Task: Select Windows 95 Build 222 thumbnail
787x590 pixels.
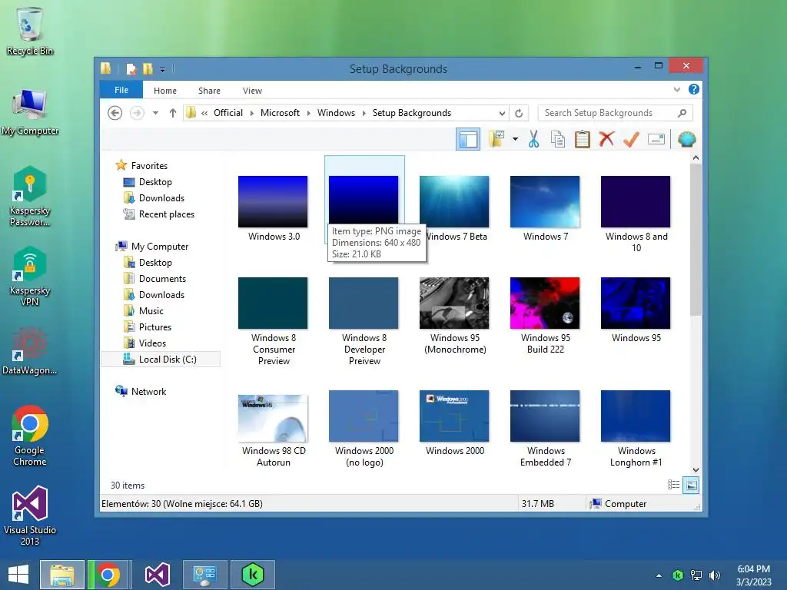Action: click(545, 303)
